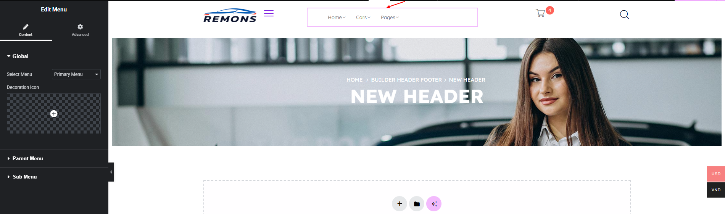The width and height of the screenshot is (725, 214).
Task: Click the Remons logo
Action: (230, 15)
